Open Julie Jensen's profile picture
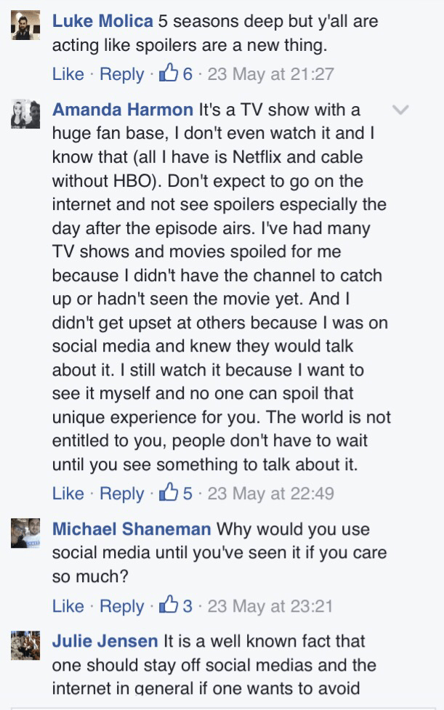Image resolution: width=444 pixels, height=710 pixels. (x=26, y=645)
